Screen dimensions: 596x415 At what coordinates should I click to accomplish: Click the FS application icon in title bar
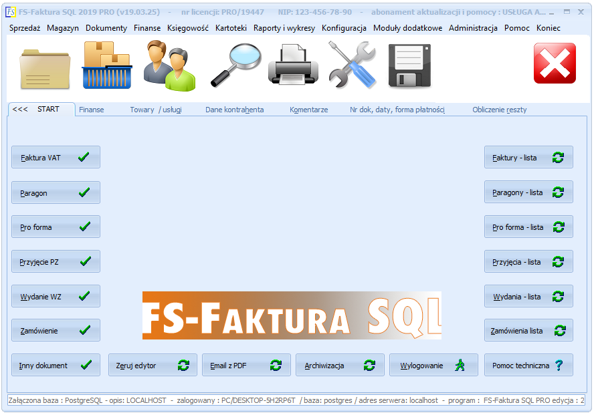click(11, 12)
